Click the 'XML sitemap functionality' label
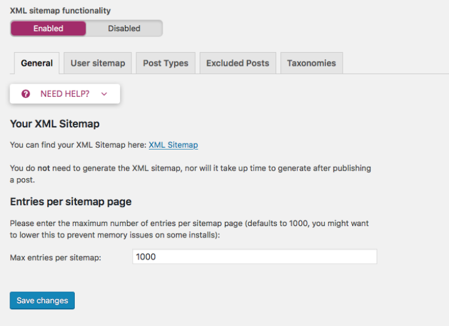 click(x=60, y=11)
